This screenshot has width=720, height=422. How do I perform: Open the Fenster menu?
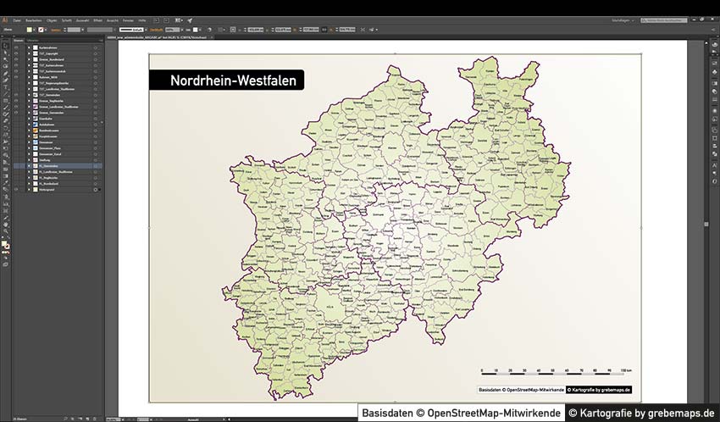coord(127,19)
